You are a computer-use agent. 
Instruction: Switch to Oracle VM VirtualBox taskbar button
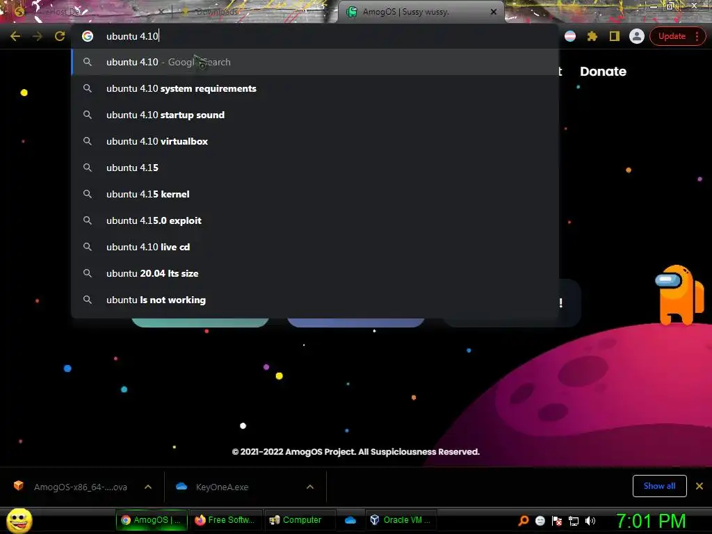point(401,520)
